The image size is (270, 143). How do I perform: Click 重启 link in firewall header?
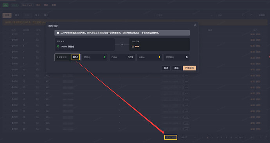[46, 5]
